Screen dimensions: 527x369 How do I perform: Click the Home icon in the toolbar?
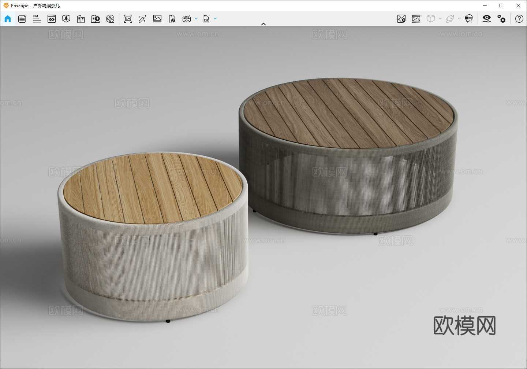[8, 19]
